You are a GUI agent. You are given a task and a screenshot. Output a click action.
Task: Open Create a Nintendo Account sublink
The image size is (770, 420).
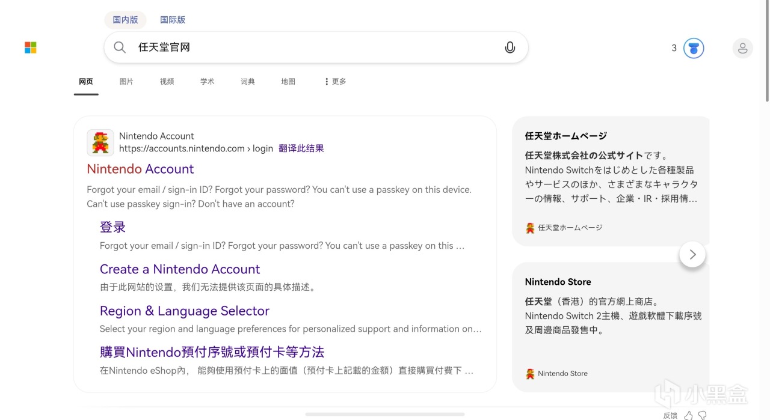coord(180,269)
